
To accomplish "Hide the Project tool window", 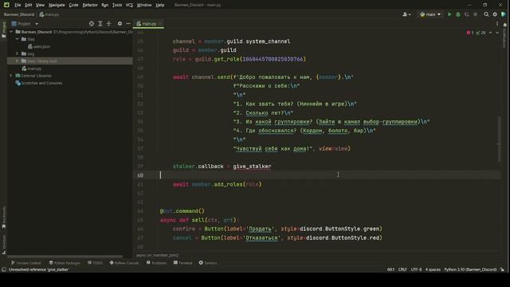I will pyautogui.click(x=128, y=24).
